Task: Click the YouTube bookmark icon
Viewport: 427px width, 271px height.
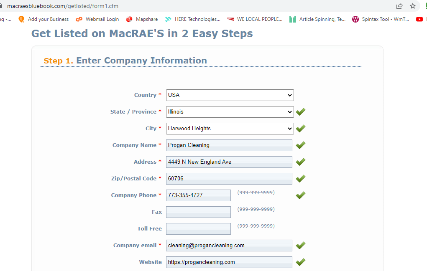Action: [x=419, y=19]
